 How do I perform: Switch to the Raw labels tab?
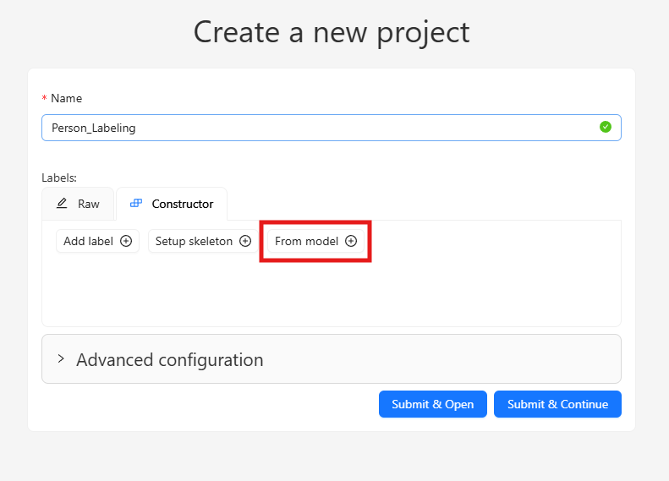[78, 204]
